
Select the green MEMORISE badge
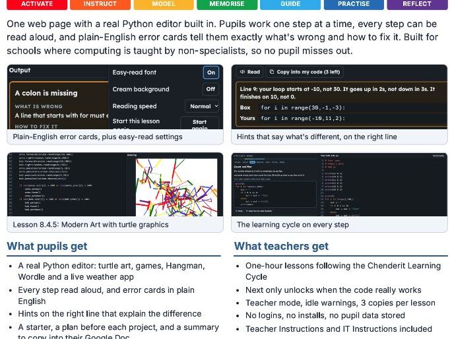point(227,5)
